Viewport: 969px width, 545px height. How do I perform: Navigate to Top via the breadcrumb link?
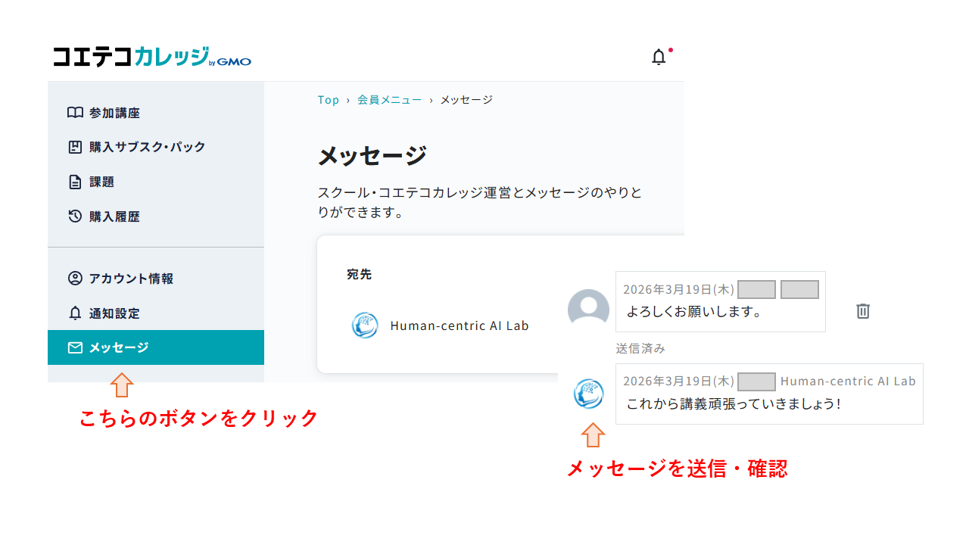[x=329, y=99]
